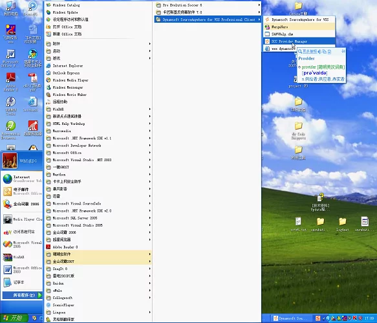
Task: Open the SAWVHelp.chm help file
Action: (x=299, y=34)
